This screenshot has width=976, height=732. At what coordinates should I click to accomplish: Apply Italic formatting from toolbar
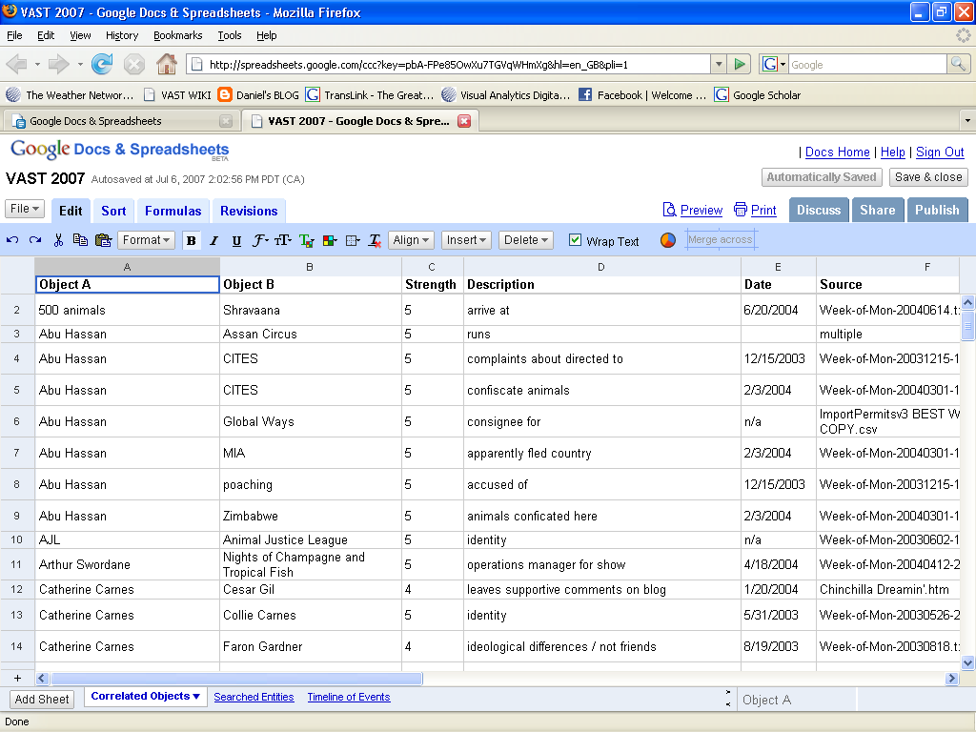tap(213, 240)
